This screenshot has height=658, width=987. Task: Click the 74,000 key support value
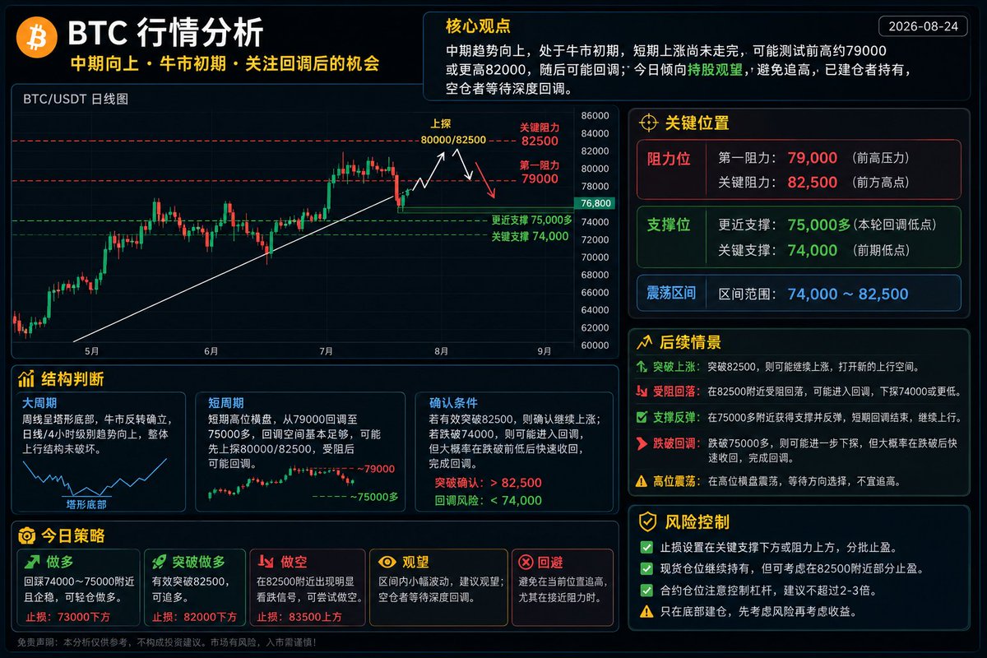click(812, 250)
